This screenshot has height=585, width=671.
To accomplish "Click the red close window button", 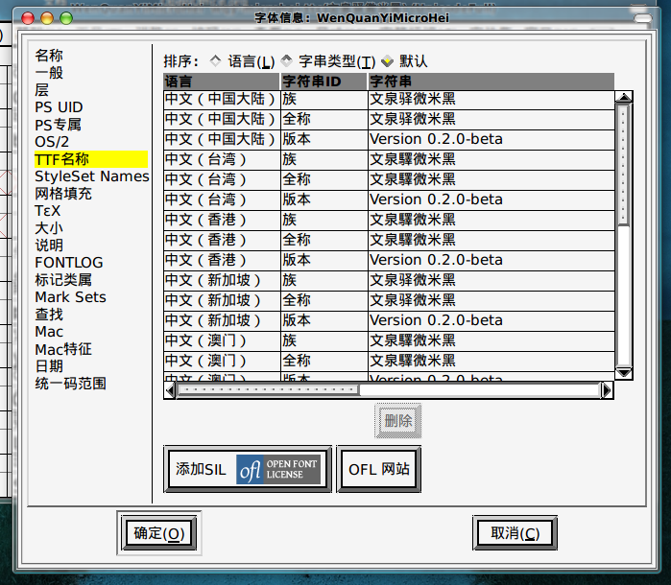I will [28, 18].
